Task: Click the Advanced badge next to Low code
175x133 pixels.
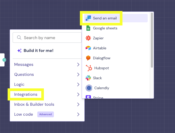Action: pyautogui.click(x=45, y=114)
